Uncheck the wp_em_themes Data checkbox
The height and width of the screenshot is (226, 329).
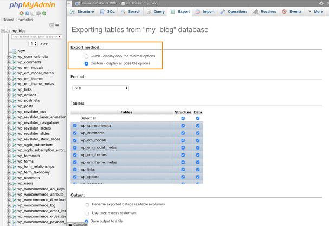(198, 155)
